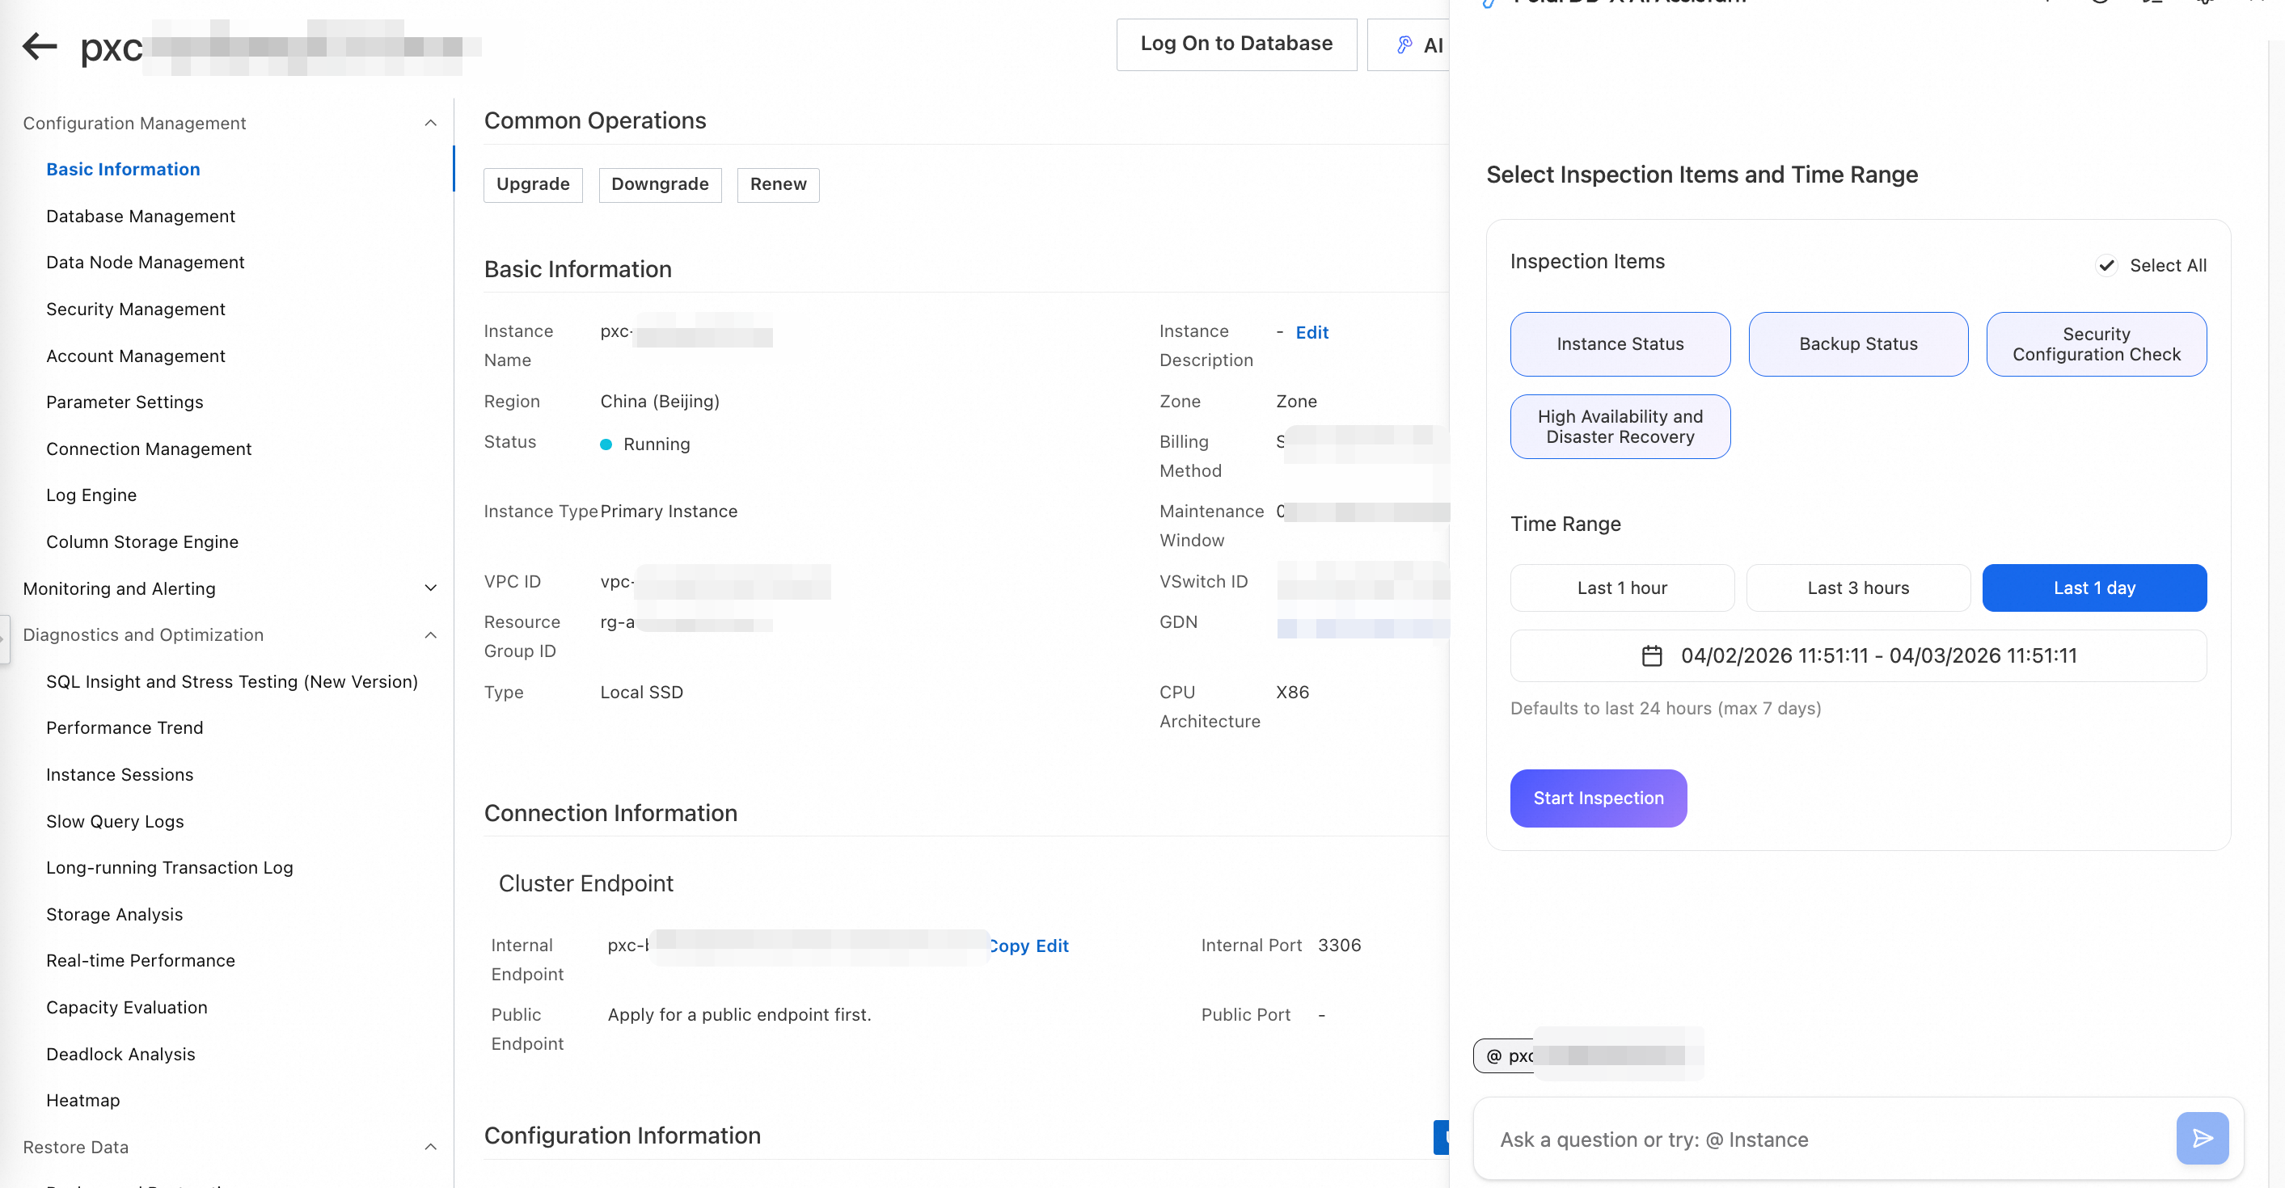Click the Log On to Database button

(x=1235, y=44)
